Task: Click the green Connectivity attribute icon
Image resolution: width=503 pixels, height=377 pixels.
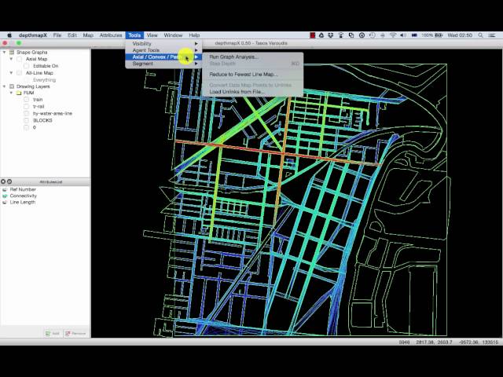Action: (5, 196)
